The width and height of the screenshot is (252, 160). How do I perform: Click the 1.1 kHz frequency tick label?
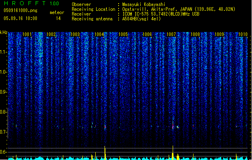(x=4, y=52)
